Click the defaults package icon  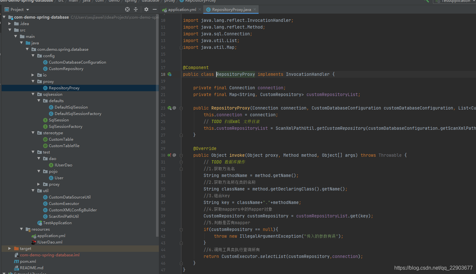click(45, 101)
